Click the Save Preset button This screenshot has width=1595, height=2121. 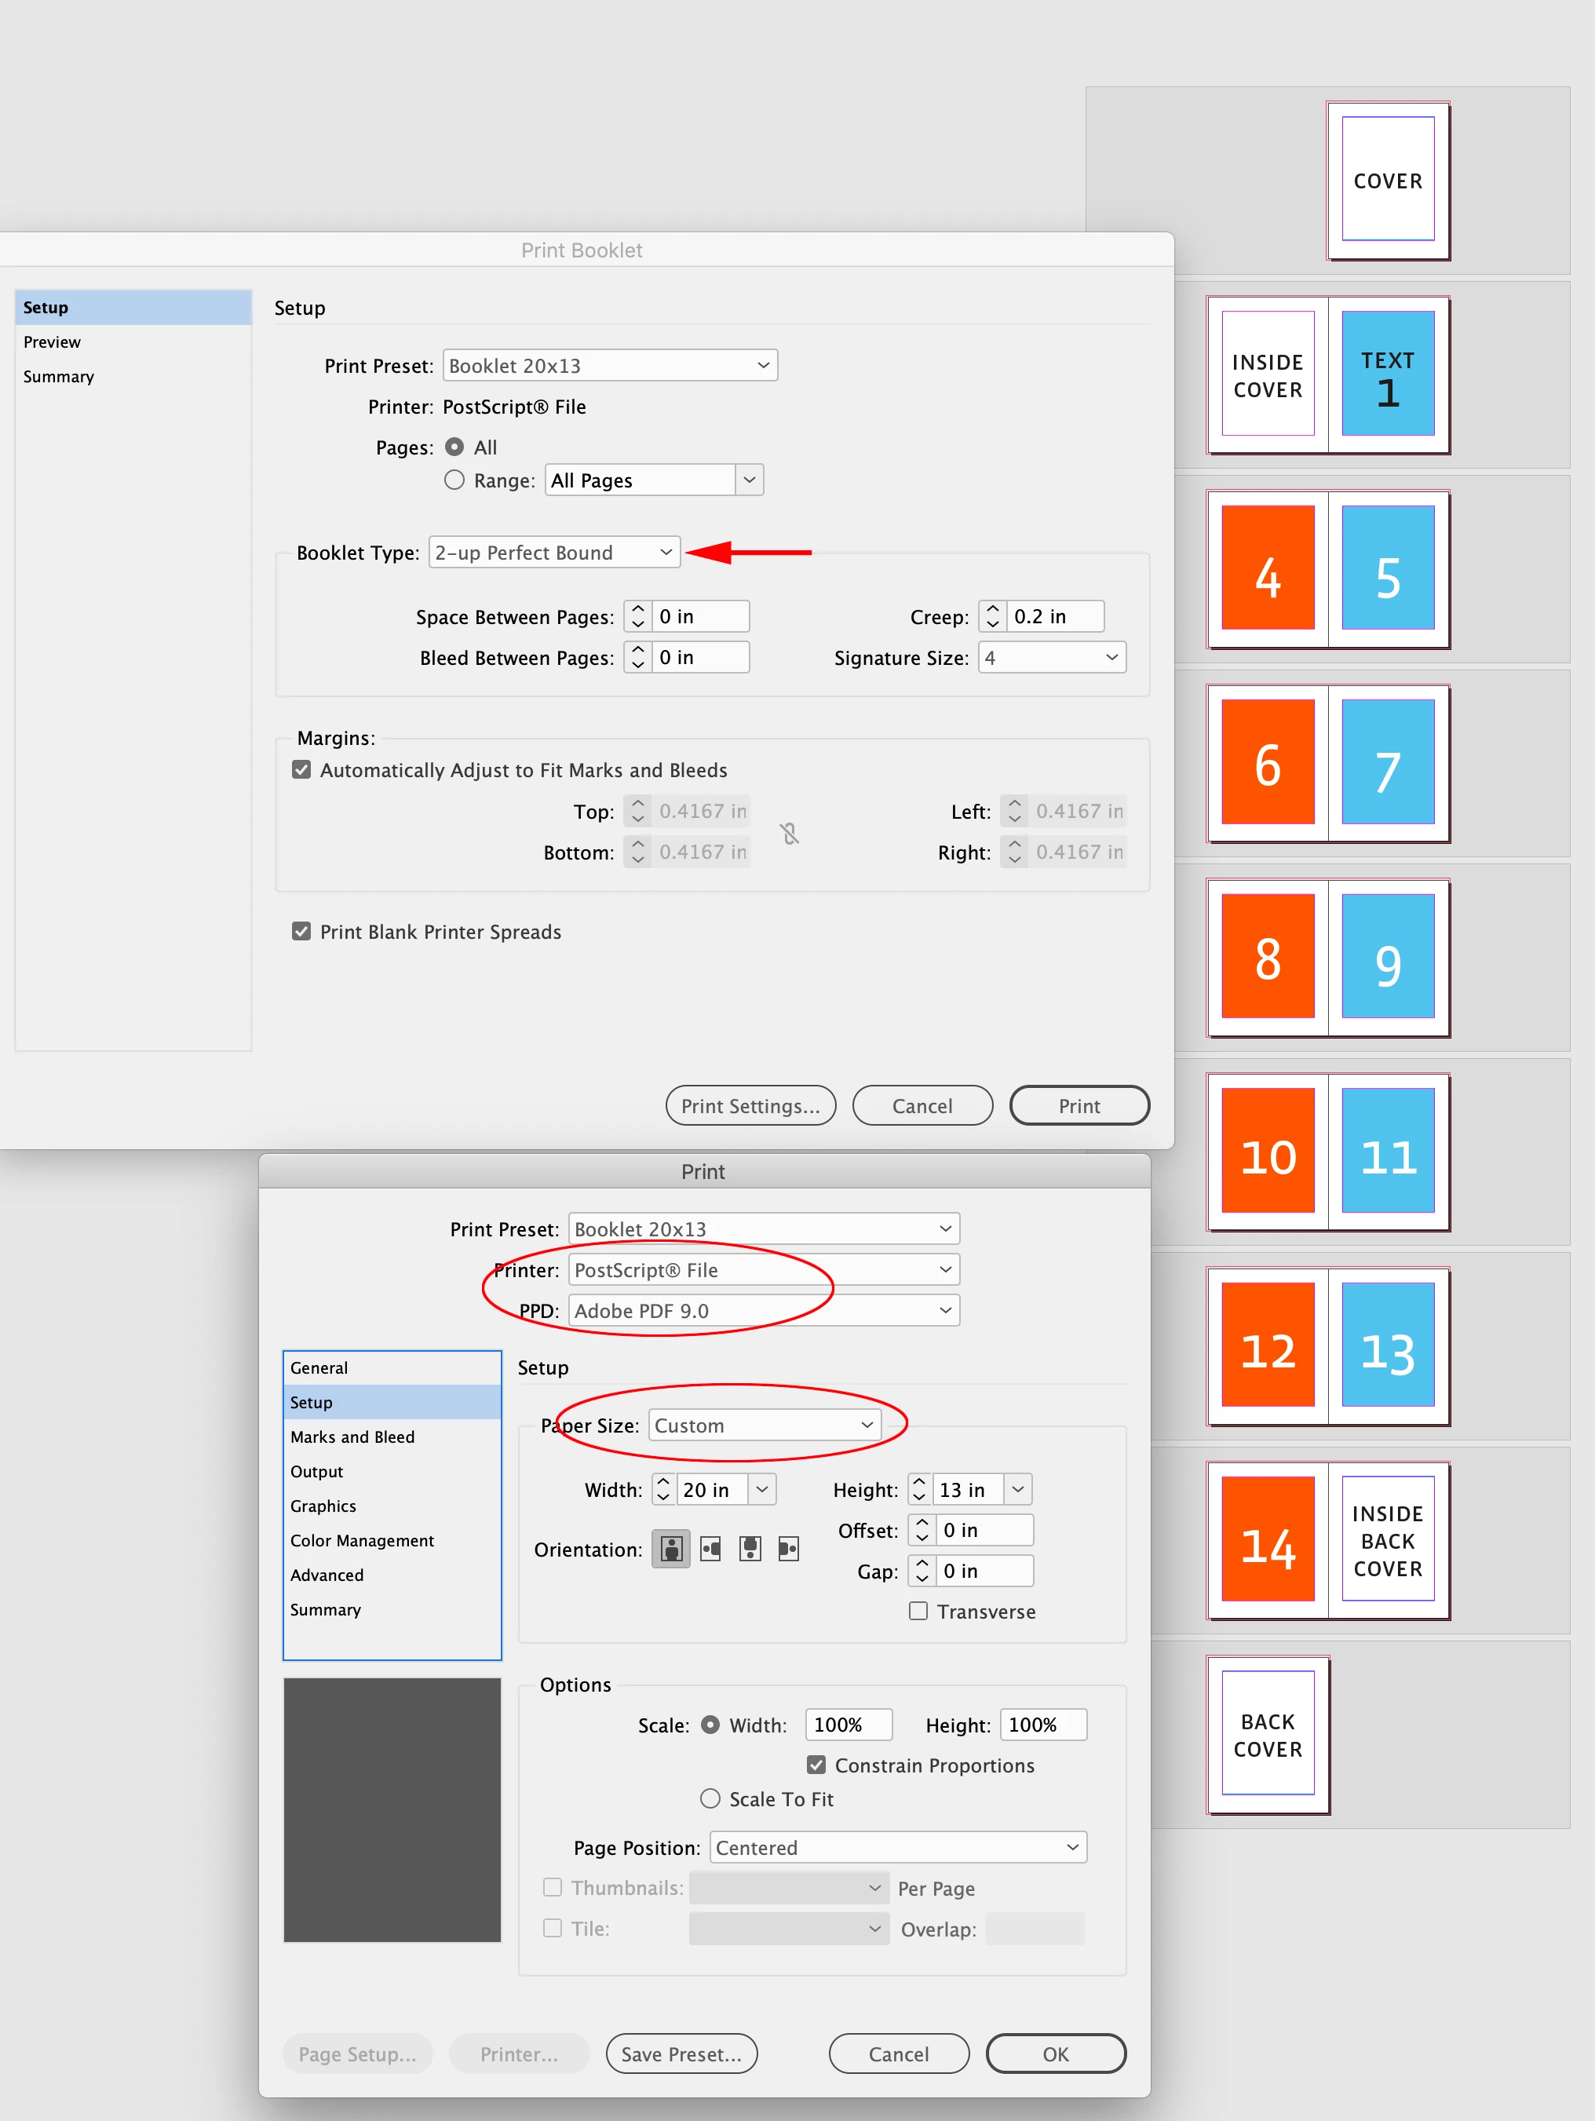pos(681,2053)
